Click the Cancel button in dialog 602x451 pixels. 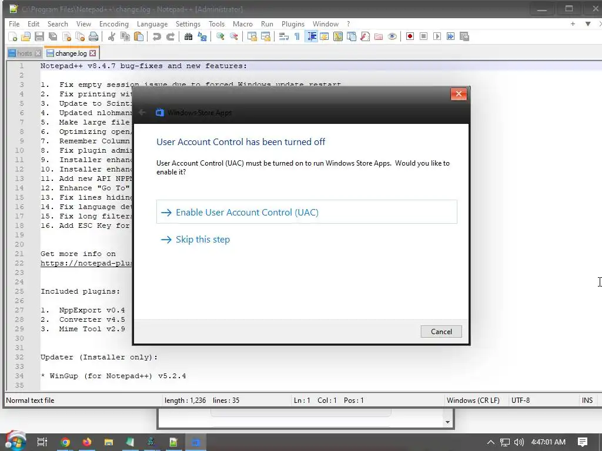441,332
